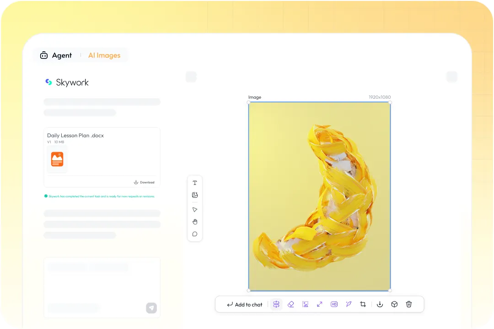Click the 3D cube icon
The image size is (494, 329).
394,304
